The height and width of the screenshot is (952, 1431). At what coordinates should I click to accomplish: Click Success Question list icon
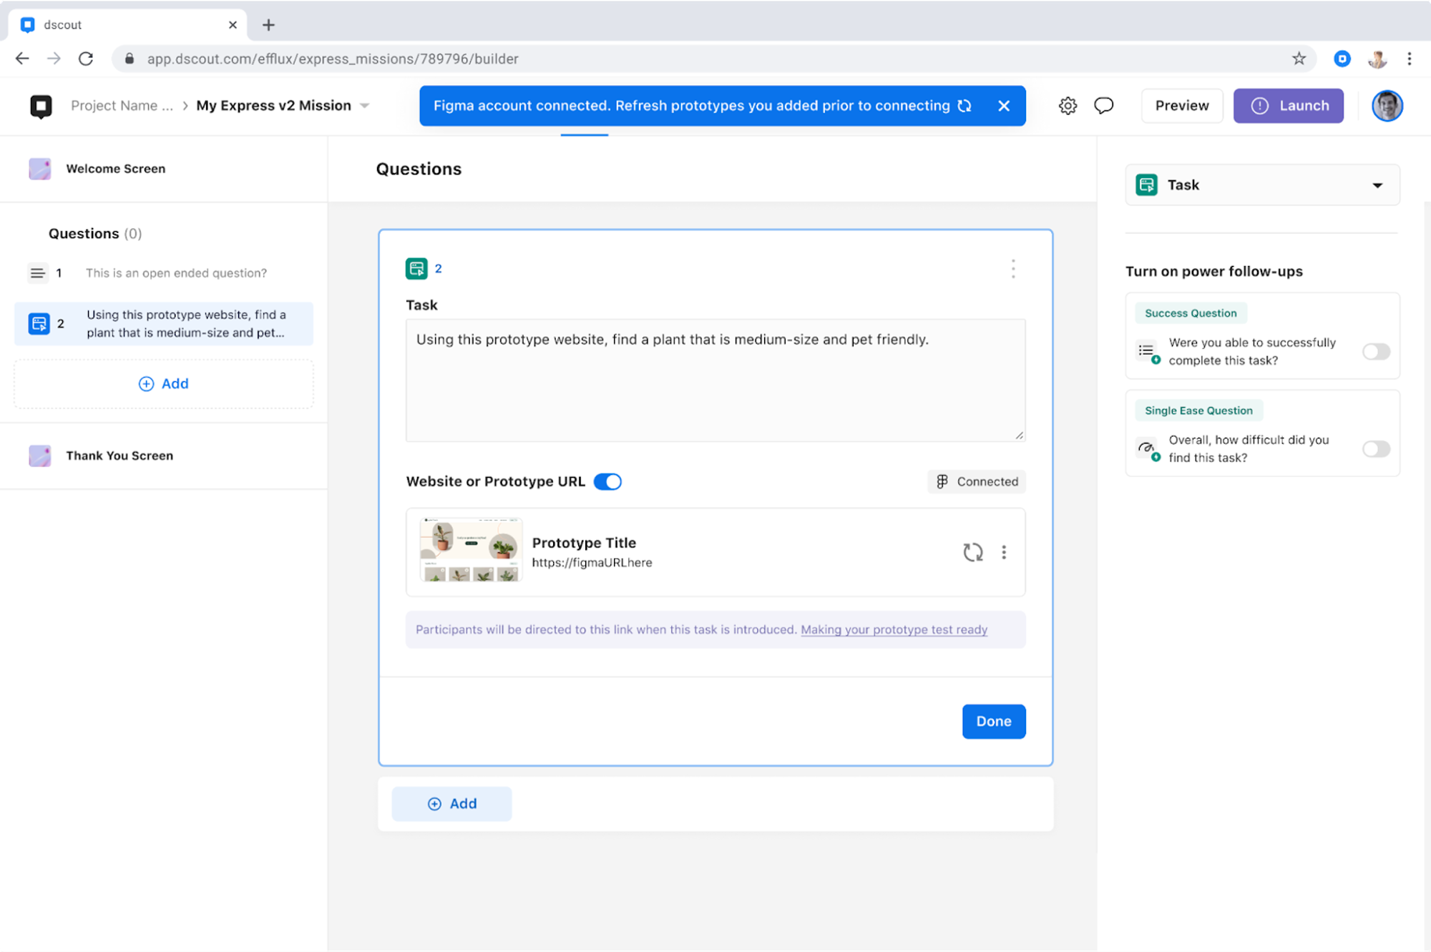pyautogui.click(x=1149, y=352)
